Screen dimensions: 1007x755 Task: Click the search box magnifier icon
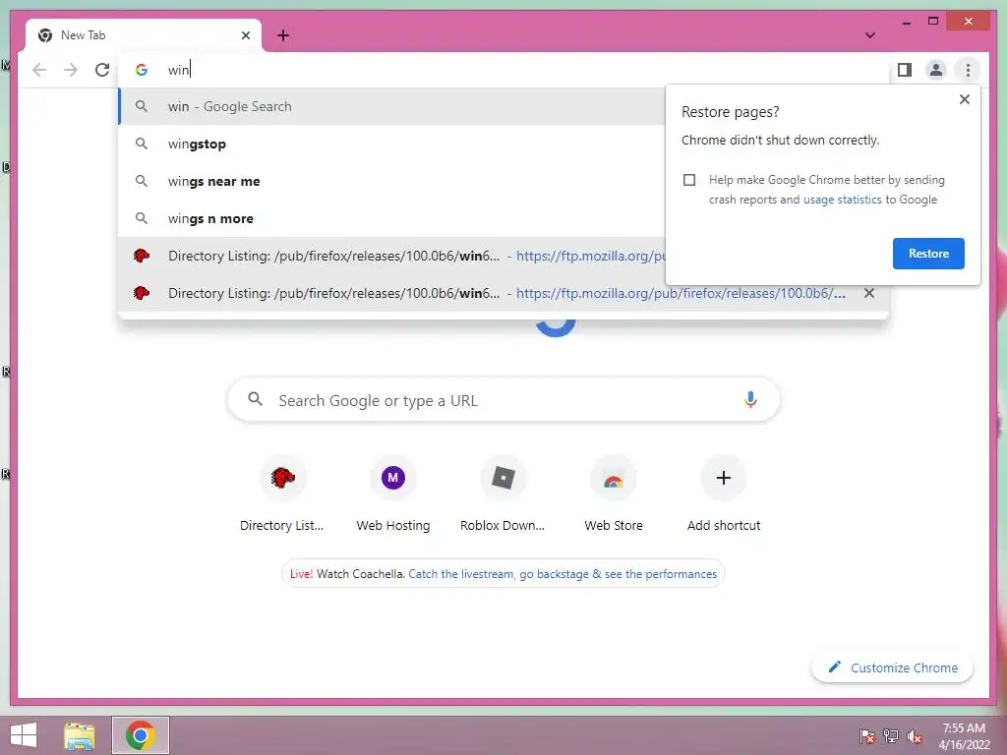255,399
